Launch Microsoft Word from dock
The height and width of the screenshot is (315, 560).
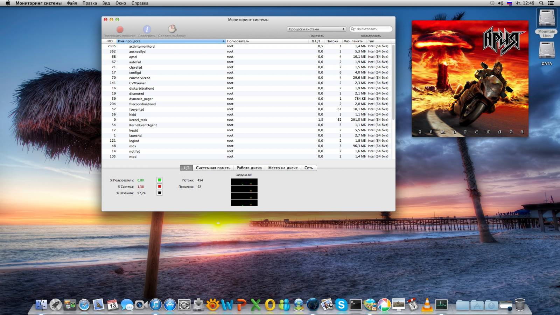pyautogui.click(x=227, y=305)
